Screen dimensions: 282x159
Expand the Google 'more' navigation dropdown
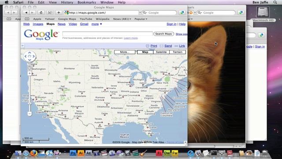pyautogui.click(x=96, y=24)
